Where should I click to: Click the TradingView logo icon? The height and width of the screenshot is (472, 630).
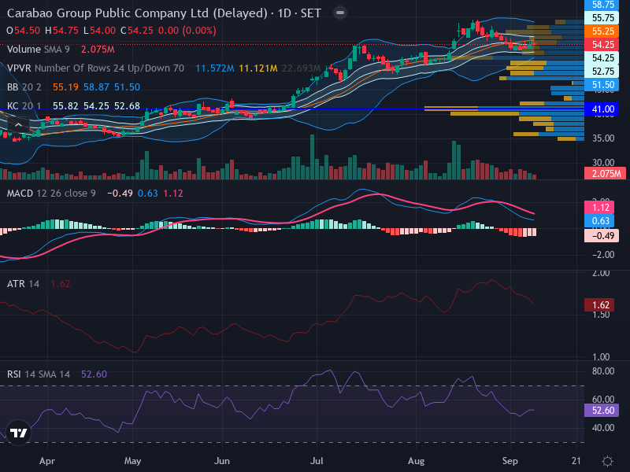18,433
